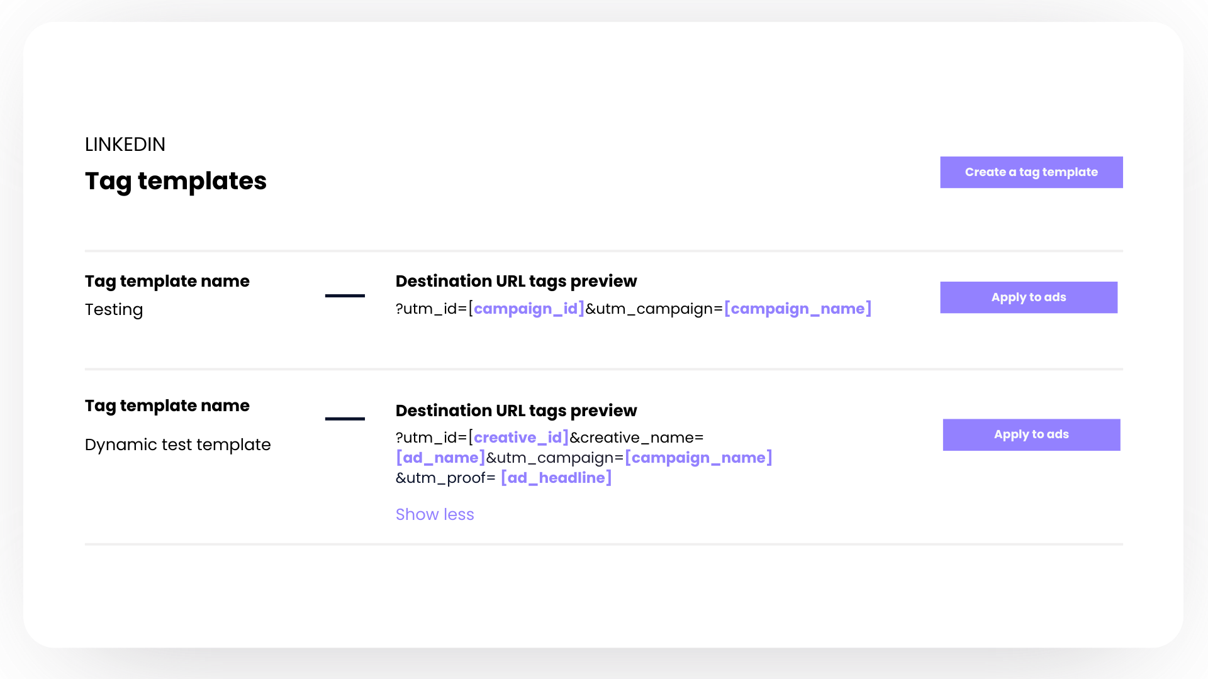Click [campaign_name] tag in Testing preview

(798, 309)
